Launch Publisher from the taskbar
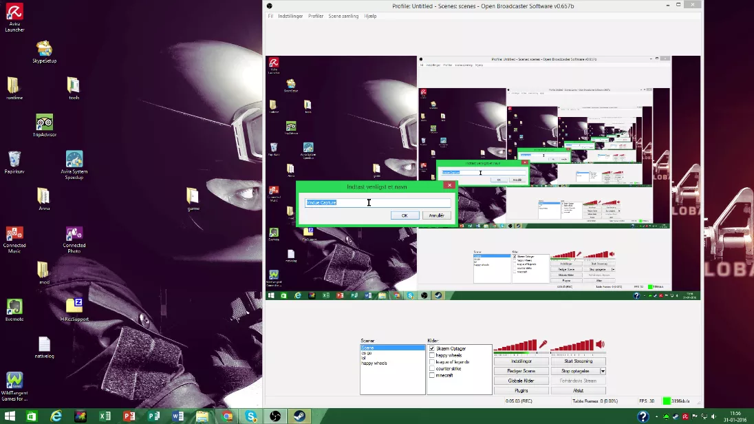The image size is (754, 424). pyautogui.click(x=154, y=416)
